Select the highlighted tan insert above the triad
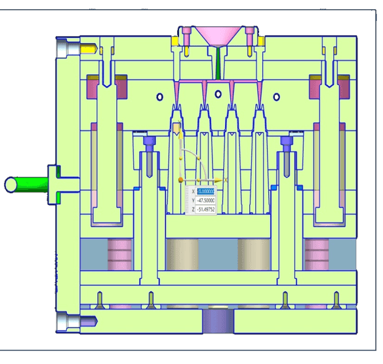Viewport: 383px width, 364px height. 176,129
